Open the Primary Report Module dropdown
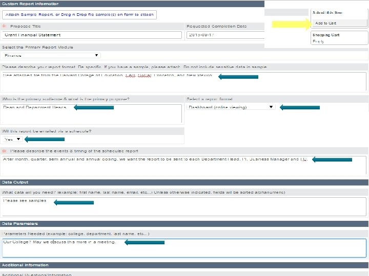This screenshot has height=276, width=369. tap(52, 55)
